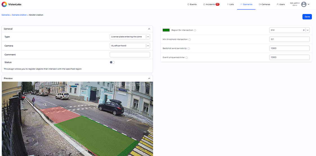The image size is (316, 156).
Task: Click info icon beside Event uniqueness time
Action: tap(187, 58)
